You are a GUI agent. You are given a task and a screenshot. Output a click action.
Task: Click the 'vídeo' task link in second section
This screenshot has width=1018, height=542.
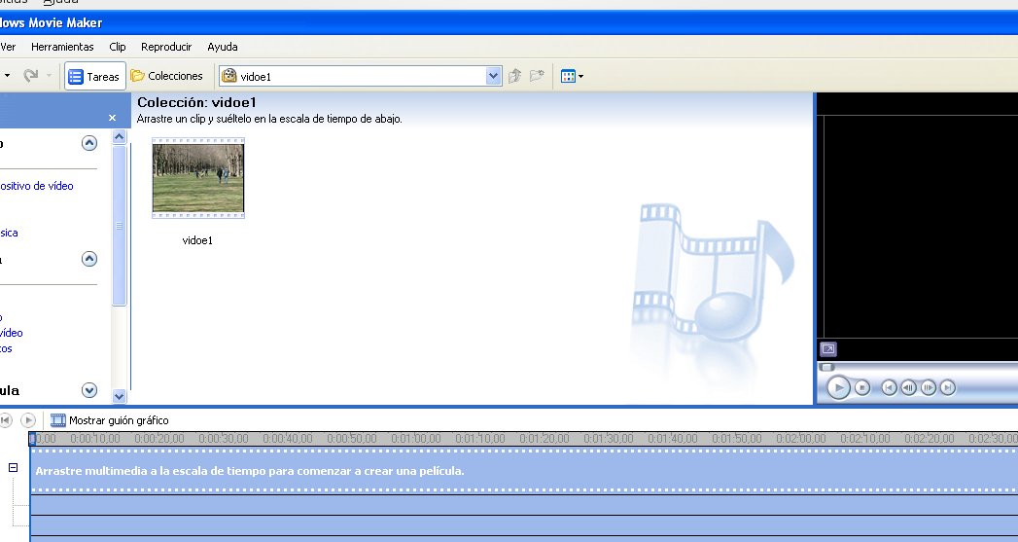pyautogui.click(x=11, y=333)
